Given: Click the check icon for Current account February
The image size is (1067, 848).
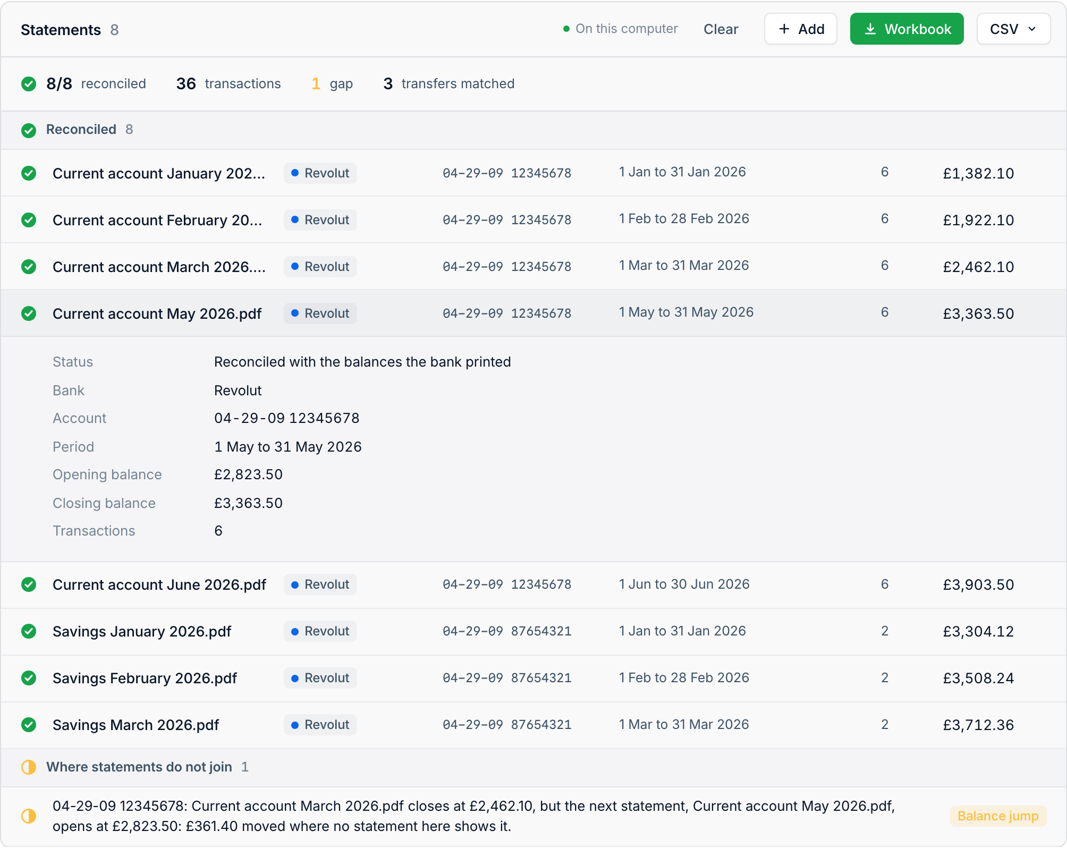Looking at the screenshot, I should (x=29, y=220).
